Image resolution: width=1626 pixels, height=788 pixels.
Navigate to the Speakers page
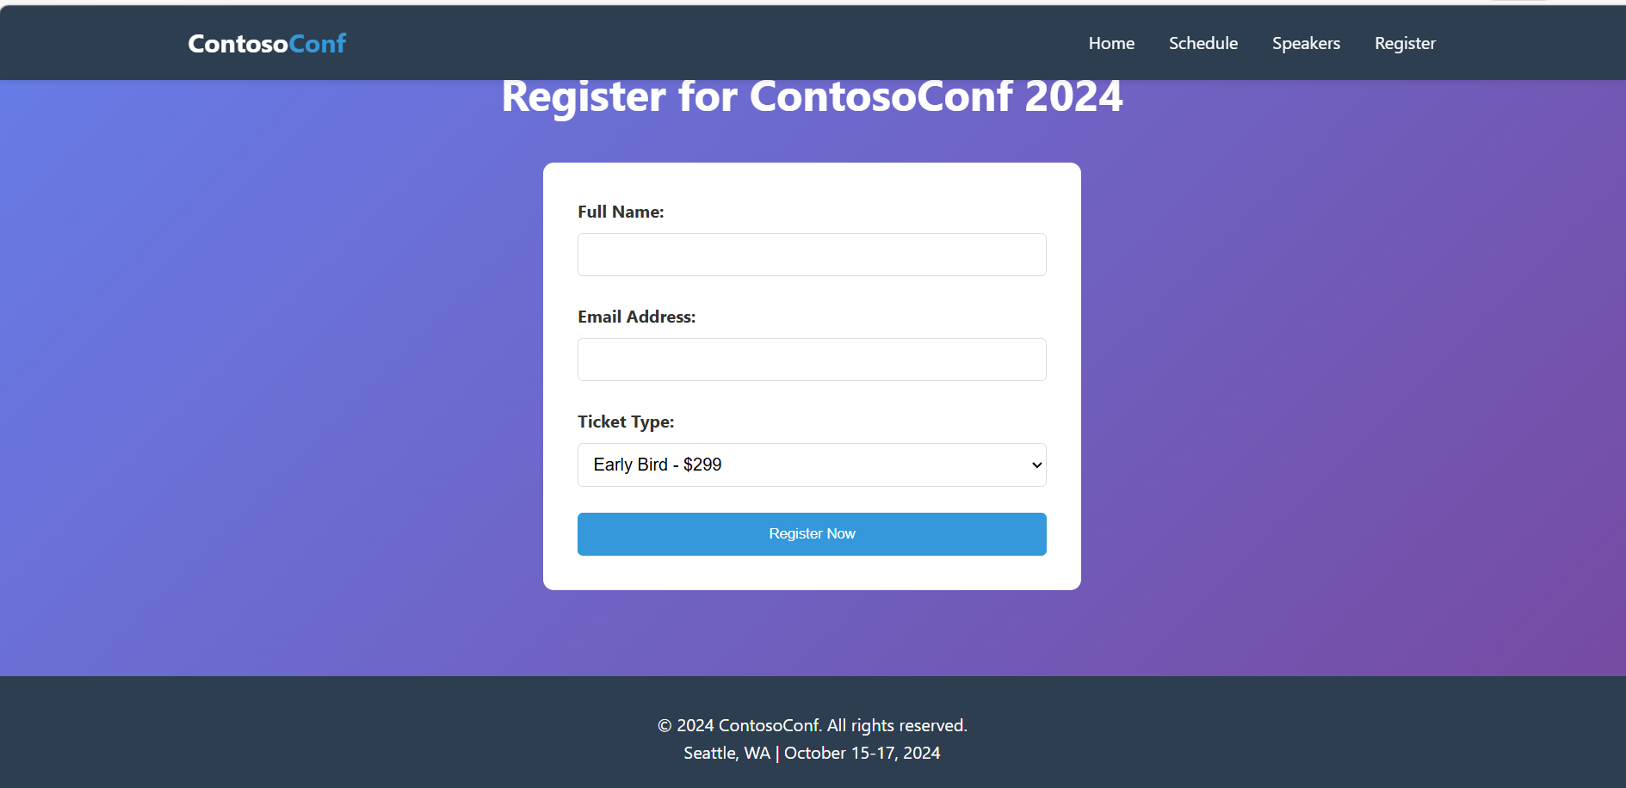pos(1306,44)
